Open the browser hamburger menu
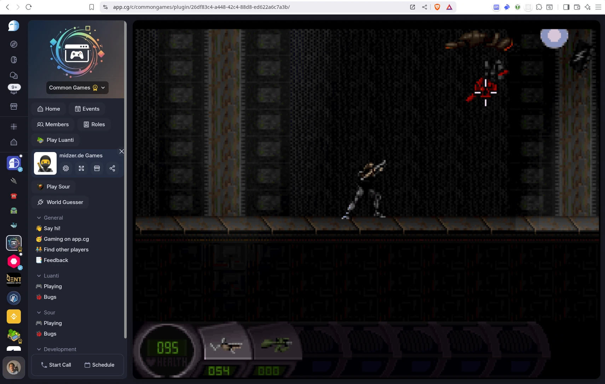This screenshot has width=605, height=384. 598,7
